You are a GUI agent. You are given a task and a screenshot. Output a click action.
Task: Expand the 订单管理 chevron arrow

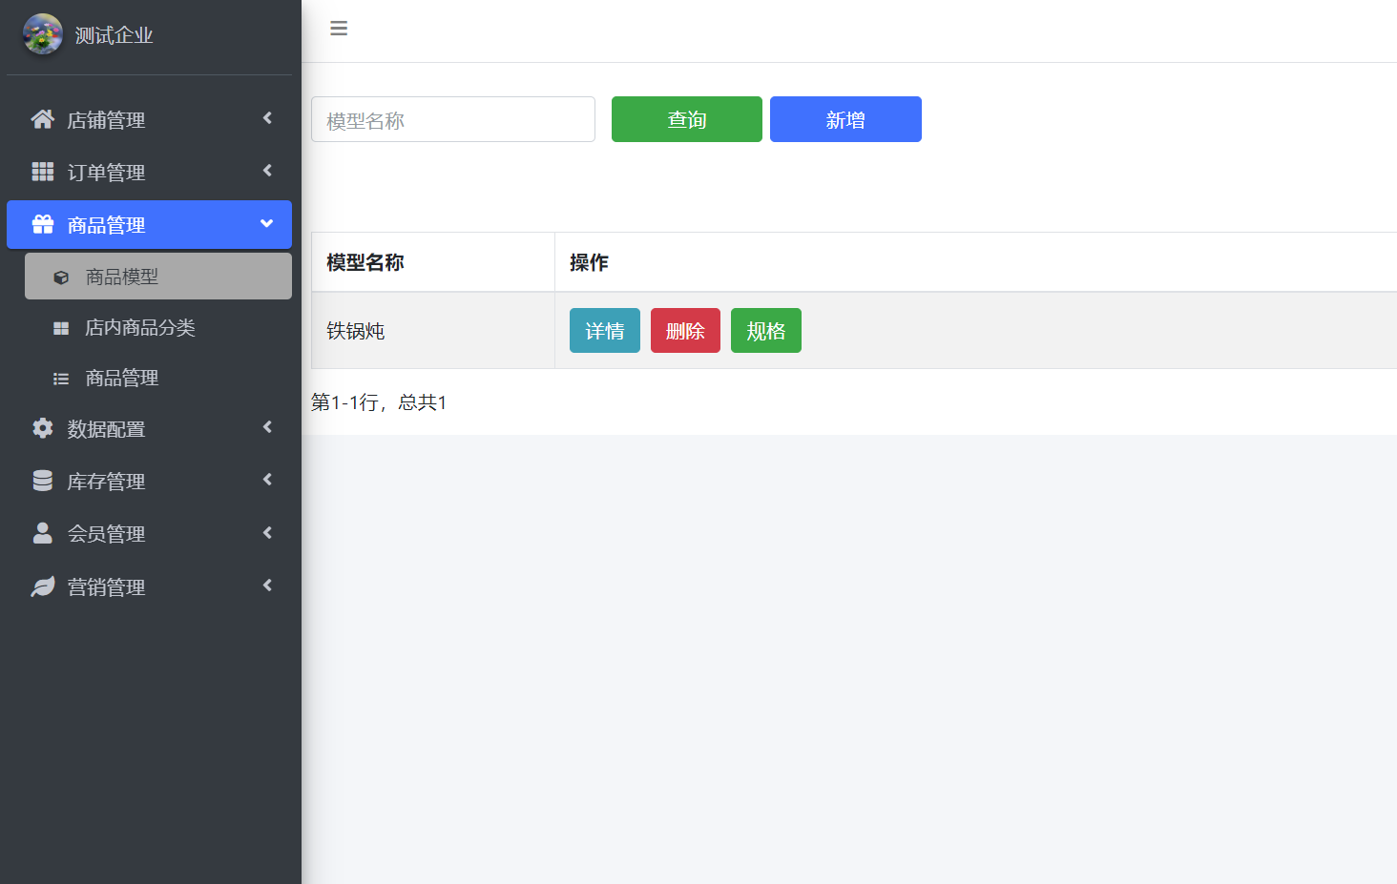click(267, 171)
